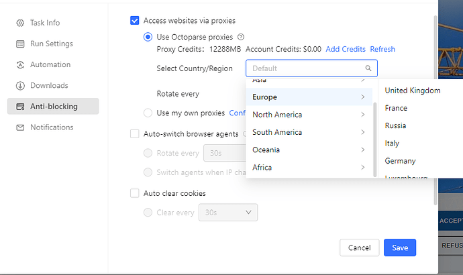Open the Clear every 30s dropdown
The width and height of the screenshot is (463, 275).
tap(228, 213)
